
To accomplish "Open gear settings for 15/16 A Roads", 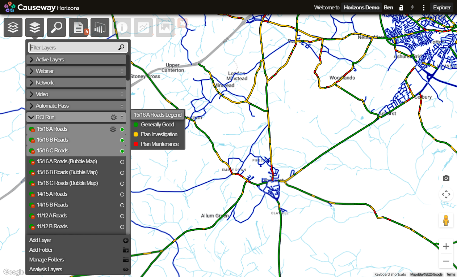I will coord(113,129).
